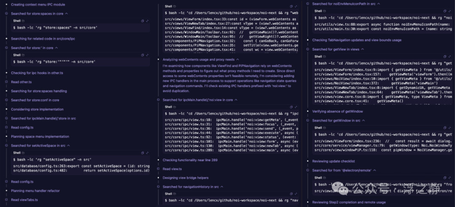Click output line src/utils/view.ts:88
Screen dimensions: 455x207
pos(383,24)
